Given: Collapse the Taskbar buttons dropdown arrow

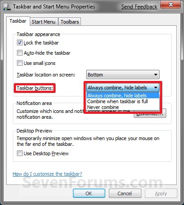Looking at the screenshot, I should coord(156,88).
